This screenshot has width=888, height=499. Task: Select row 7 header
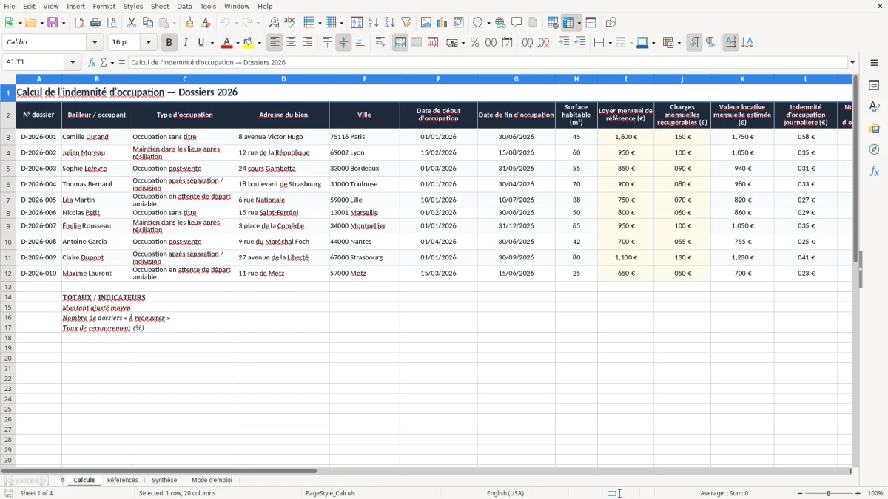click(x=8, y=200)
